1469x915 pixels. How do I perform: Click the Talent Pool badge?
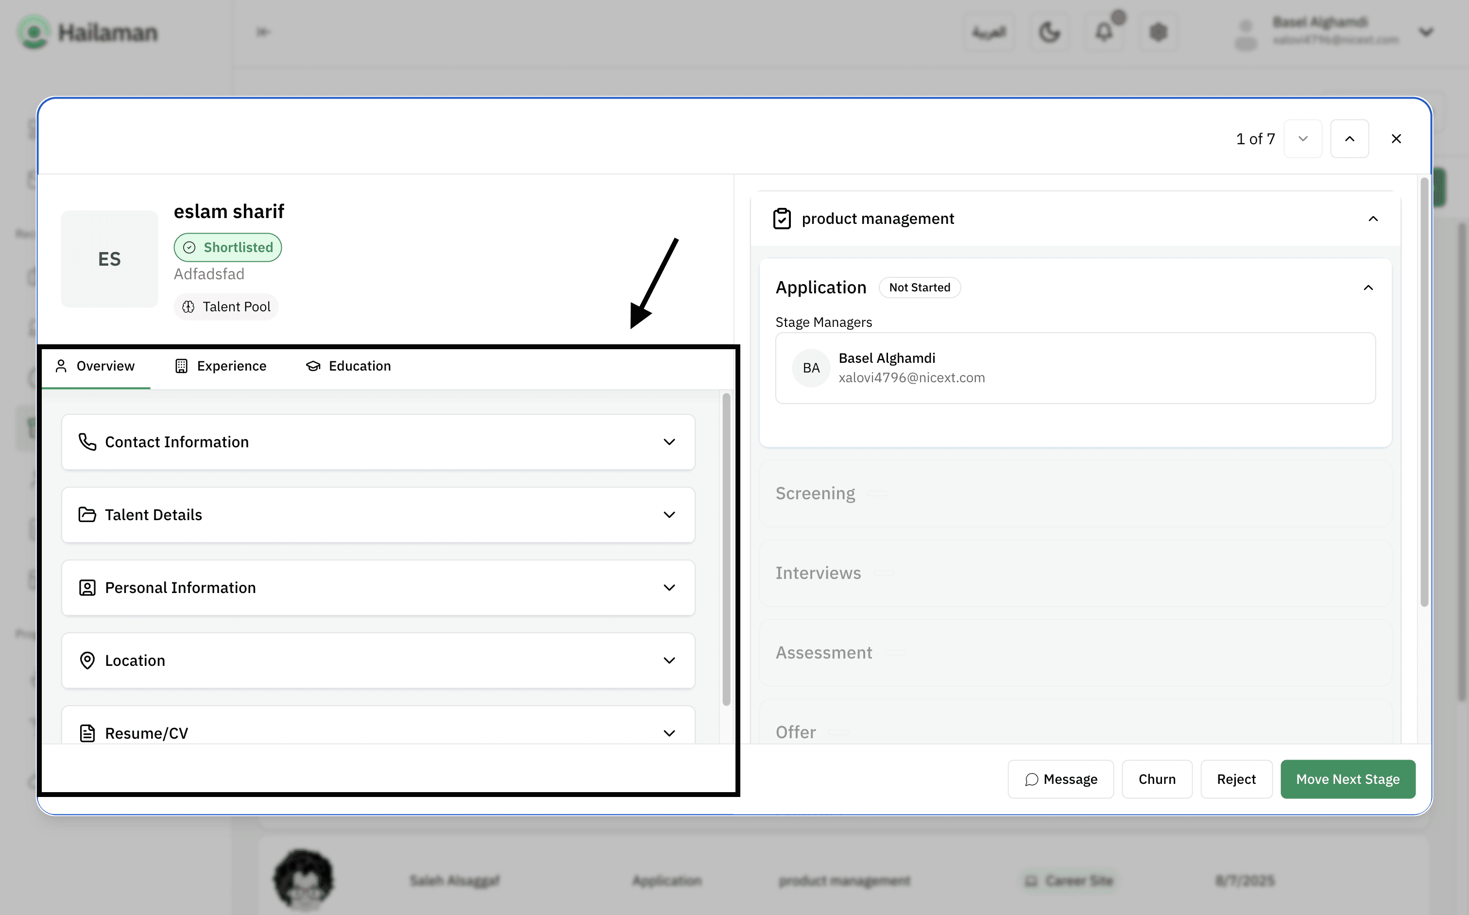[x=226, y=307]
